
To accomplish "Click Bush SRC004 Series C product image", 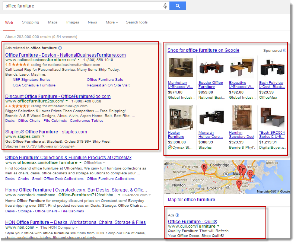I will point(272,117).
